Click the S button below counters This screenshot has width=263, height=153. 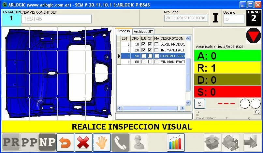coord(199,104)
